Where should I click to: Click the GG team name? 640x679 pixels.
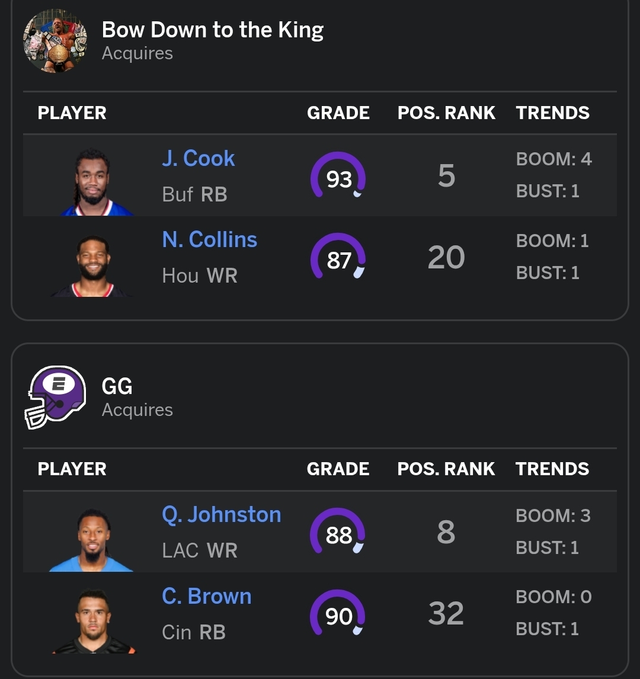pyautogui.click(x=117, y=386)
